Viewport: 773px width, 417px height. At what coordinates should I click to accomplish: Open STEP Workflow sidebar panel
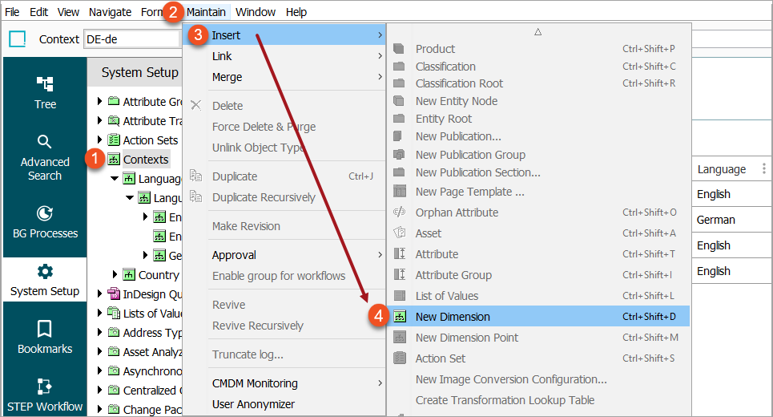[x=45, y=395]
